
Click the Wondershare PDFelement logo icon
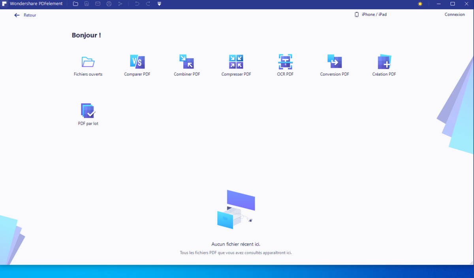click(4, 4)
